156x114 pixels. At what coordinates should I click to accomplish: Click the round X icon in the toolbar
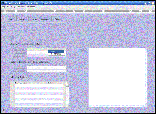pos(150,11)
